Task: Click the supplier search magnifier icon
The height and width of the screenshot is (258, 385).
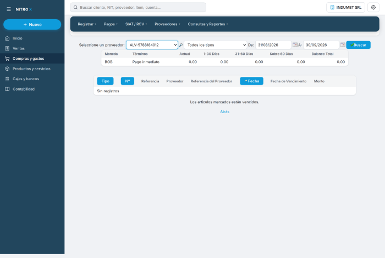Action: 181,45
